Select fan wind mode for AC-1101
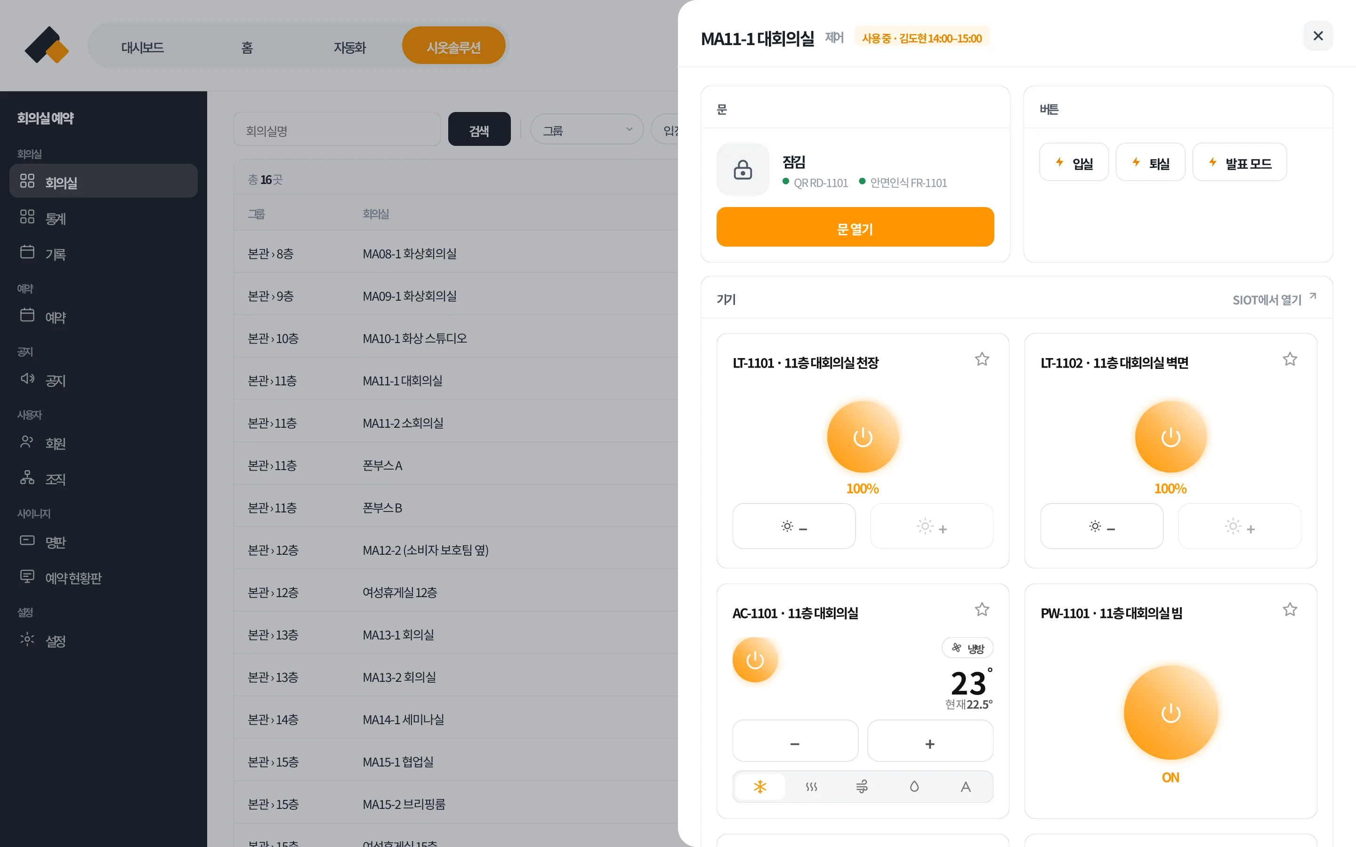Viewport: 1356px width, 847px height. tap(863, 786)
